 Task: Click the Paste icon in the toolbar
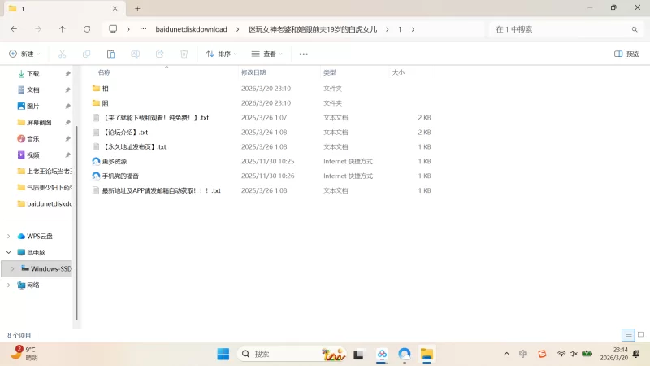pos(110,54)
